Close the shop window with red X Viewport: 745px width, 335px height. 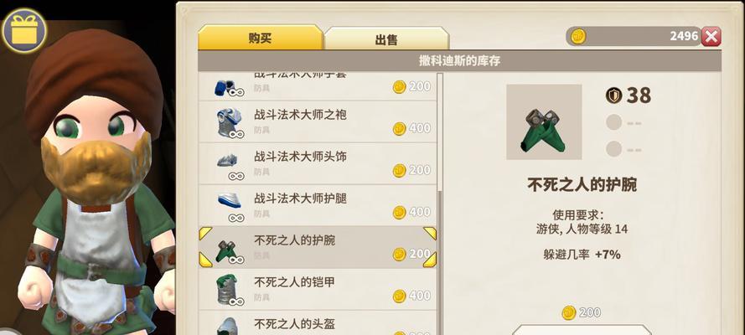(711, 37)
